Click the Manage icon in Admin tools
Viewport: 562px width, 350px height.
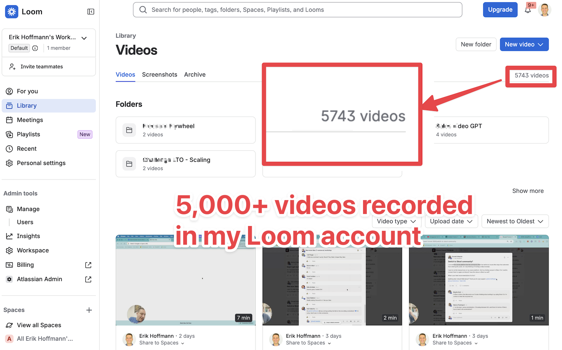9,209
